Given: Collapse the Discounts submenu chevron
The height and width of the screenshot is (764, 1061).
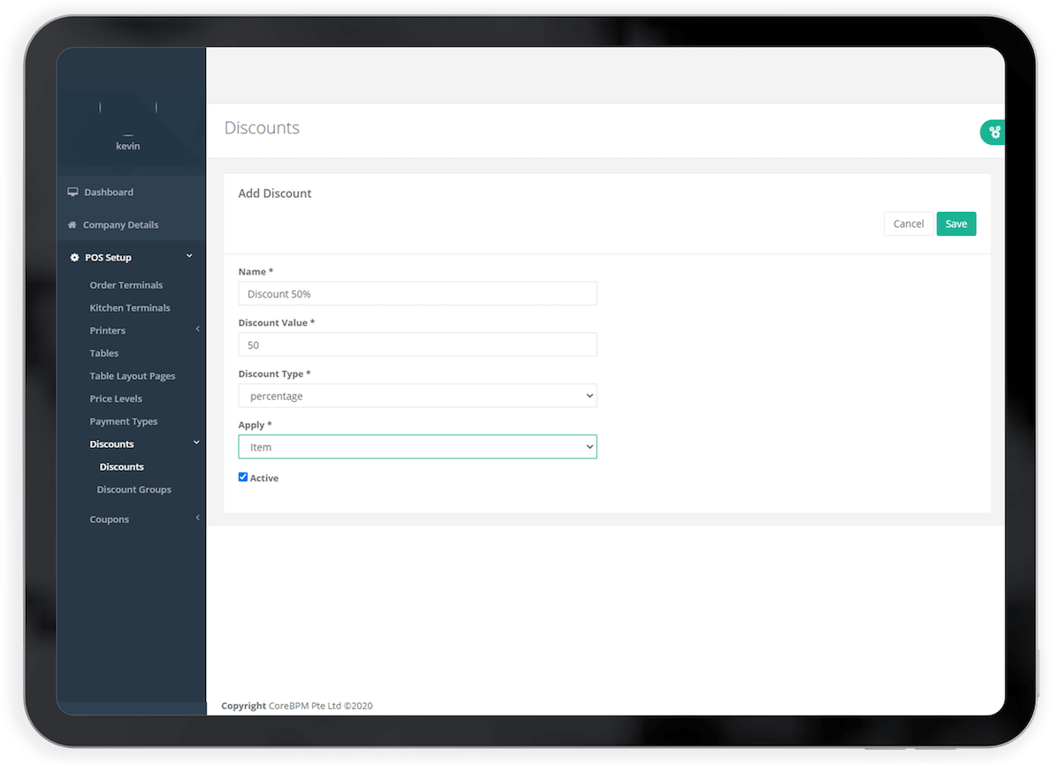Looking at the screenshot, I should coord(196,443).
